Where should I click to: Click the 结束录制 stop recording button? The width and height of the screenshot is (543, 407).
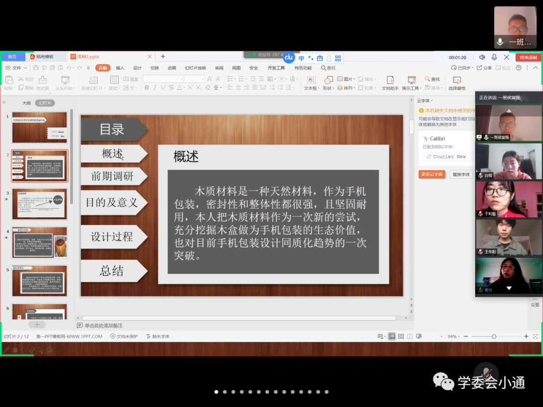[x=528, y=57]
